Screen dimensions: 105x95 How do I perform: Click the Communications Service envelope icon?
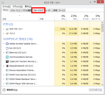7,57
